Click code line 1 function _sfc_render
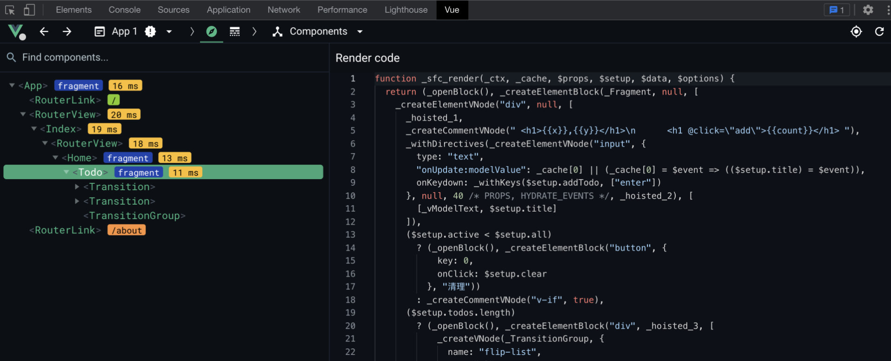891x361 pixels. click(554, 79)
